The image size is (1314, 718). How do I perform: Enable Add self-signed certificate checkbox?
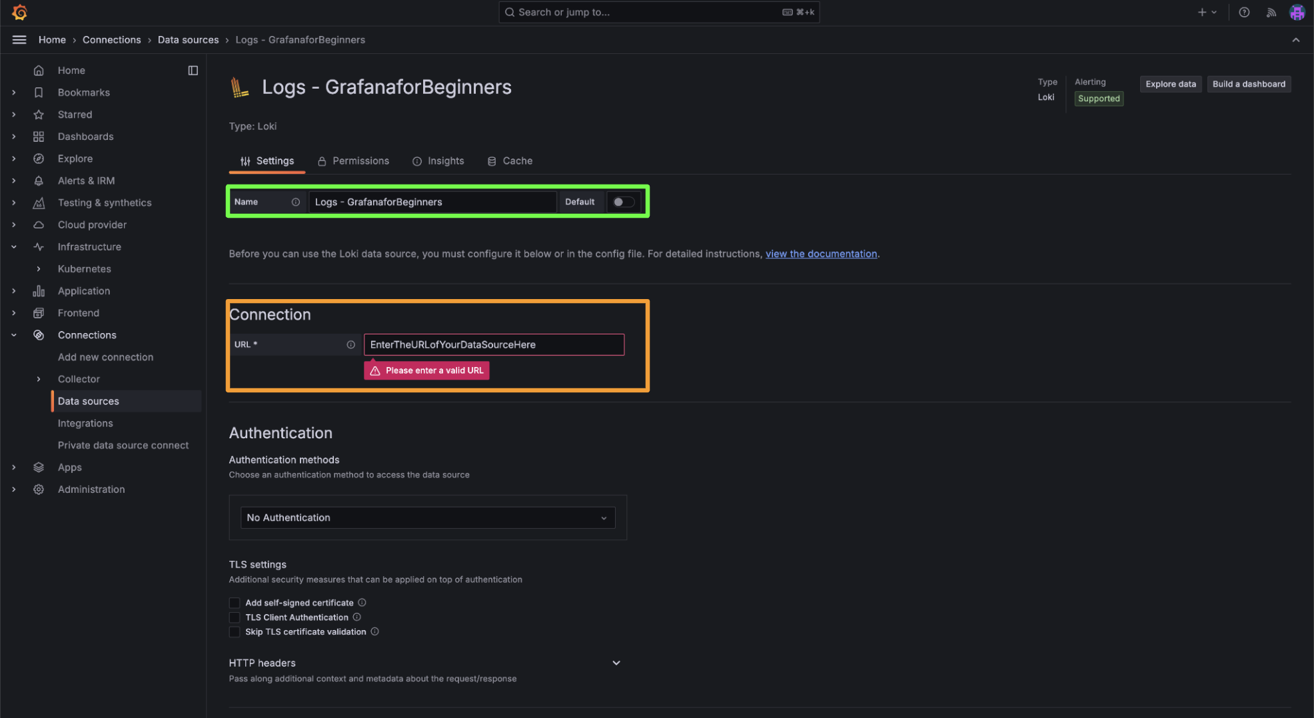pyautogui.click(x=235, y=603)
